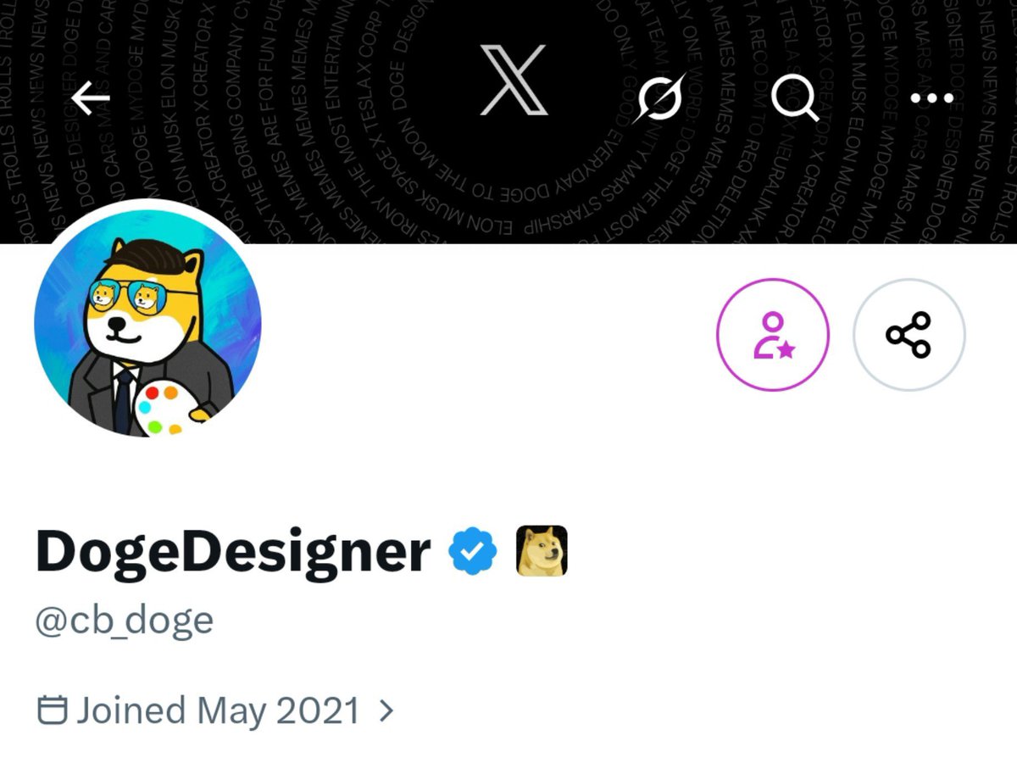Select the @cb_doge handle

[125, 621]
